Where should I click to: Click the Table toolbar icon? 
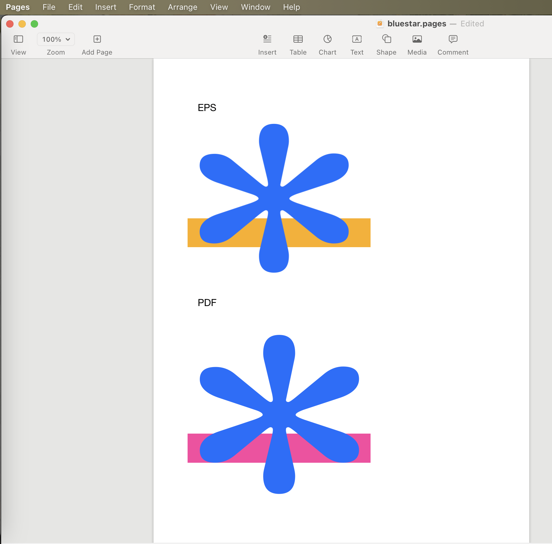pos(298,39)
